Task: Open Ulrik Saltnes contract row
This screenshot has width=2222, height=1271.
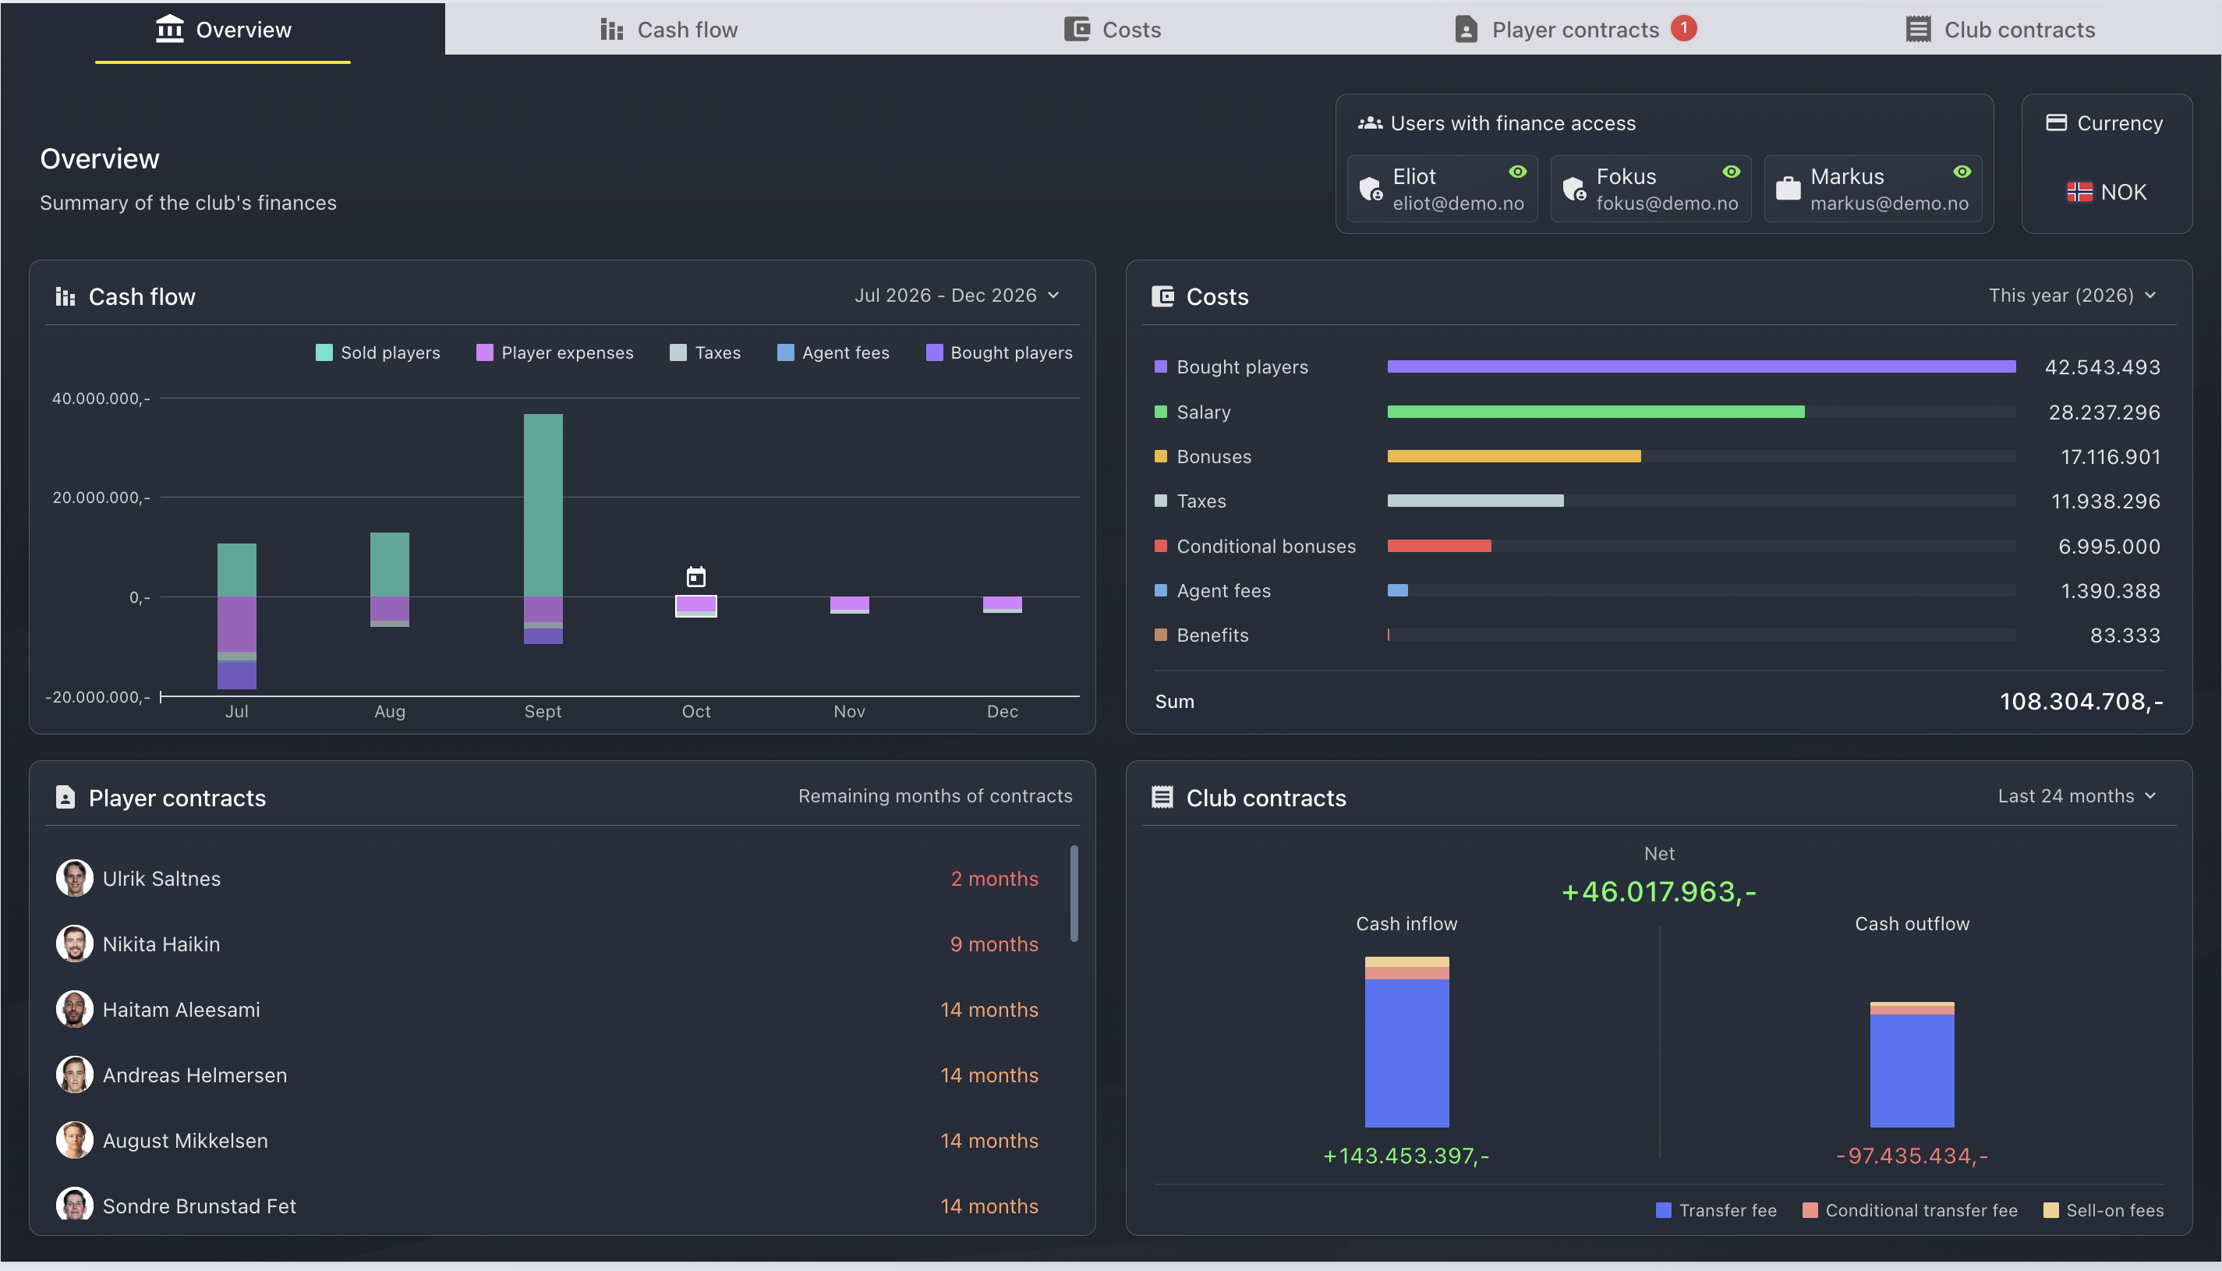Action: [x=548, y=878]
